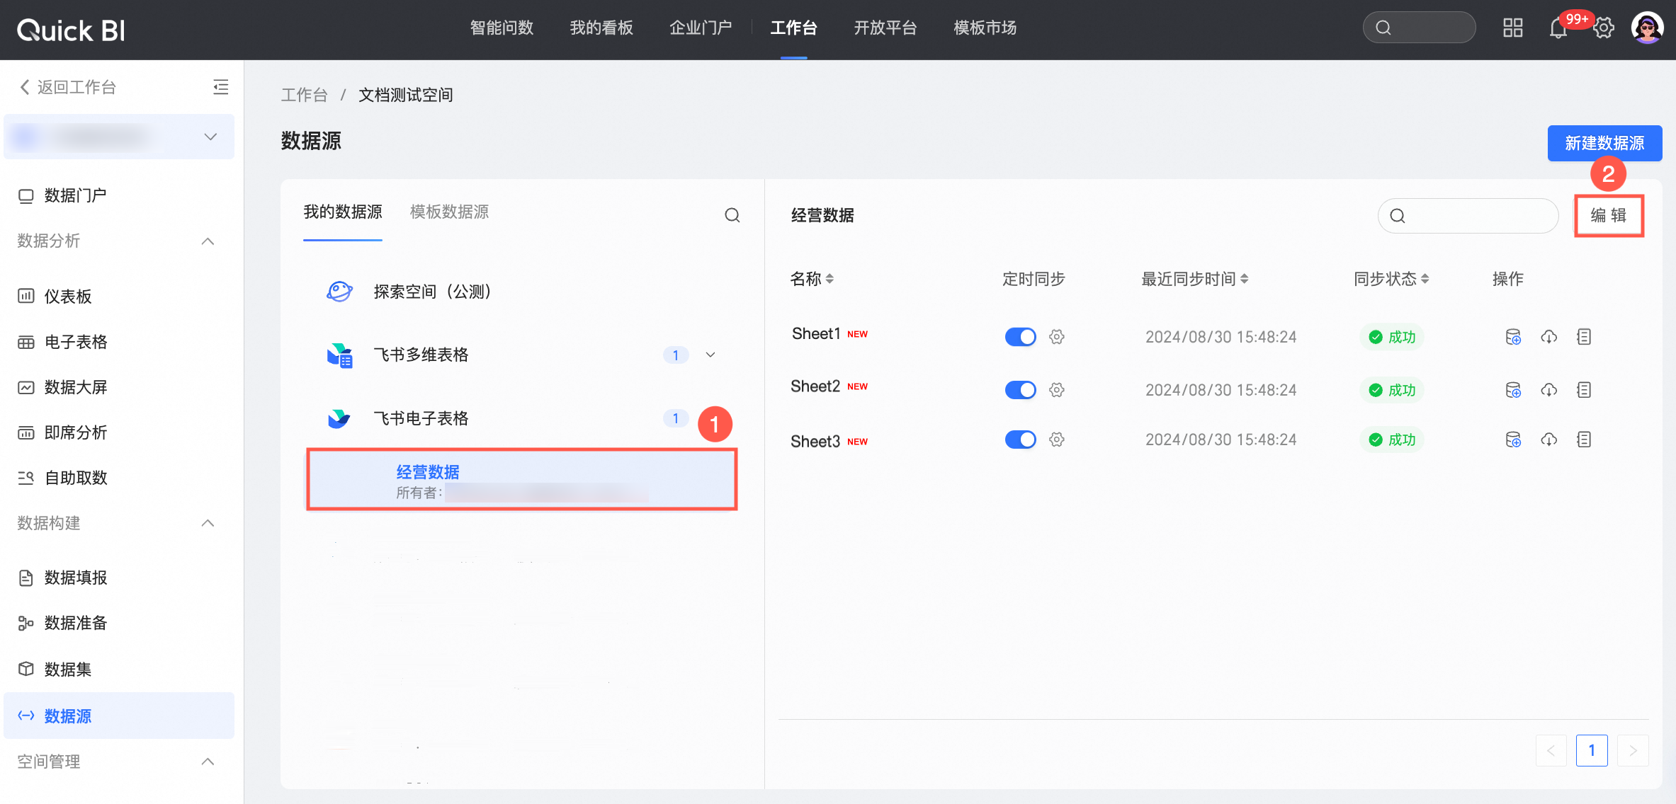The image size is (1676, 804).
Task: Switch to 模板数据源 tab
Action: pos(449,212)
